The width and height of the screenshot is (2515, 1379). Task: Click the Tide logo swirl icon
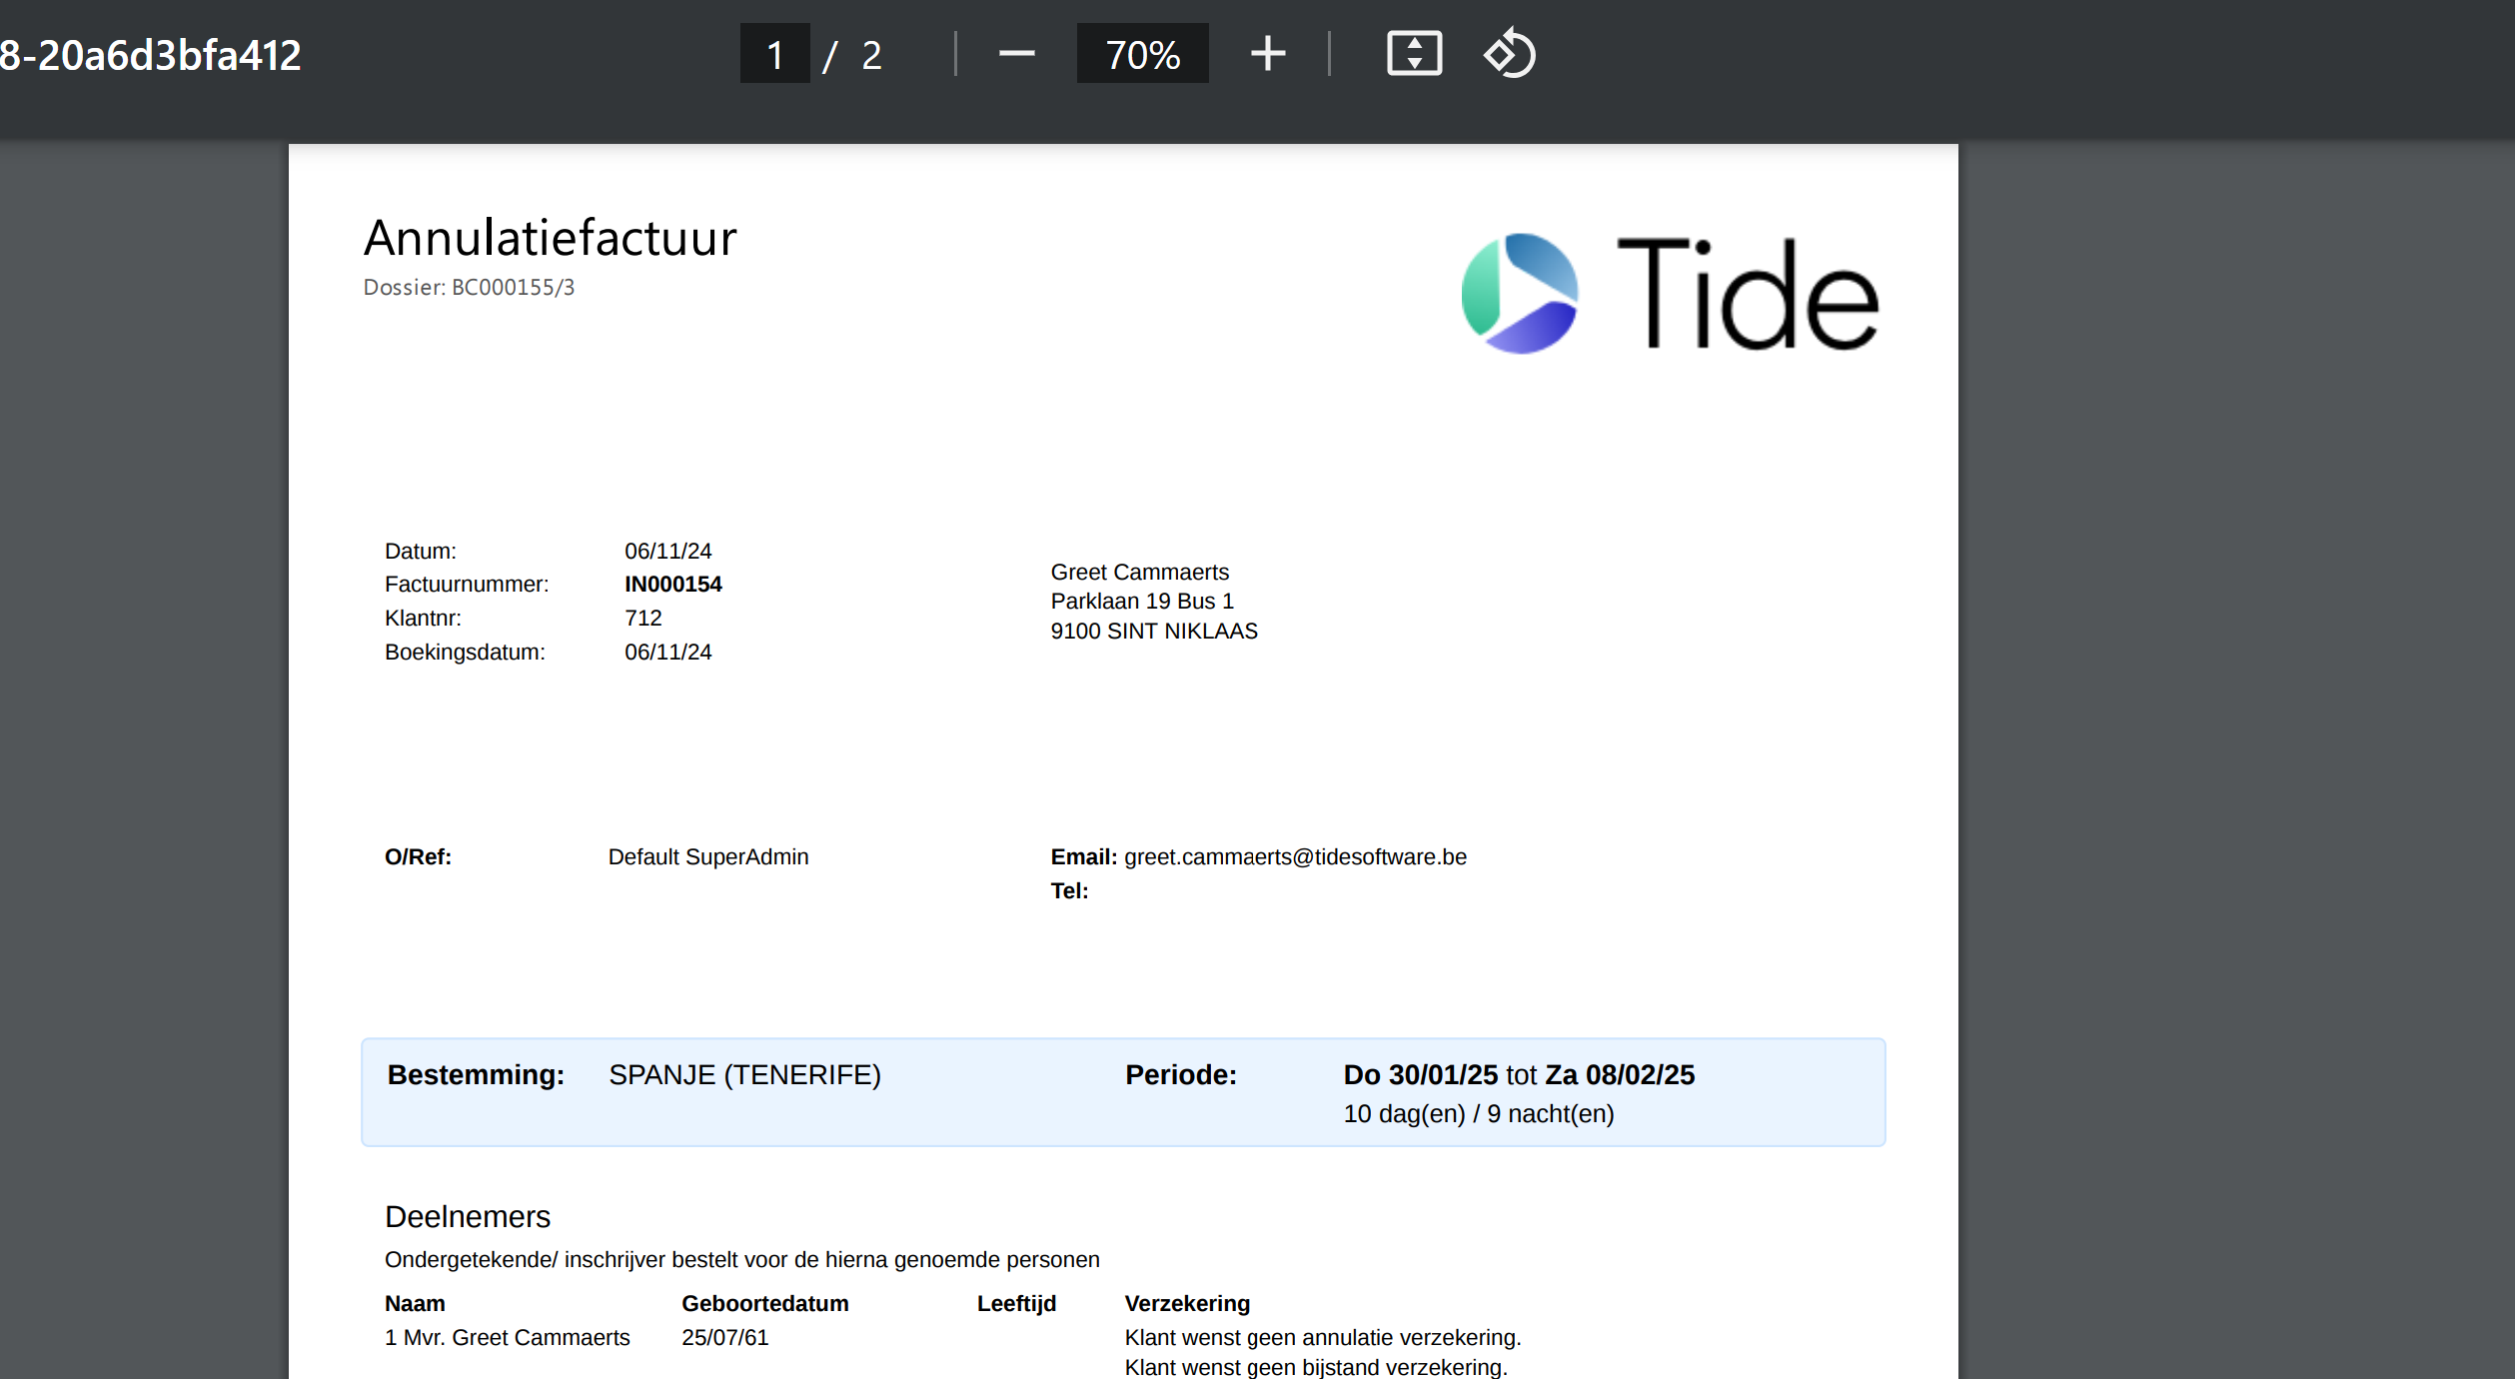click(1519, 294)
